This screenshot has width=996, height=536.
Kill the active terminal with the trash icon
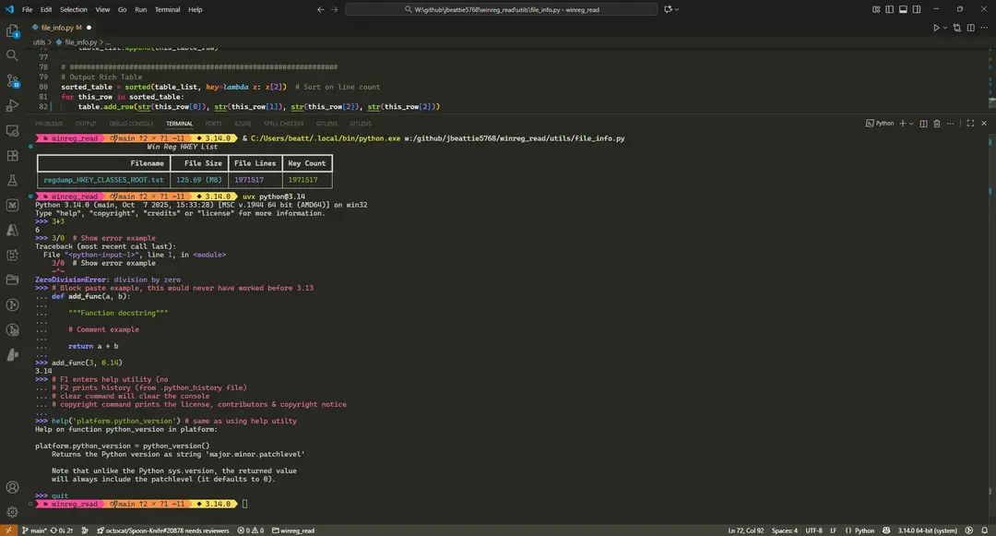[937, 123]
